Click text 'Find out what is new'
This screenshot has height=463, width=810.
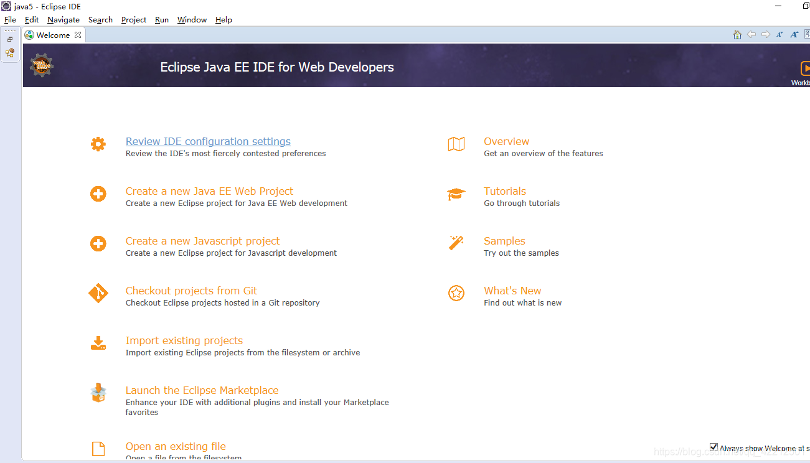(522, 302)
